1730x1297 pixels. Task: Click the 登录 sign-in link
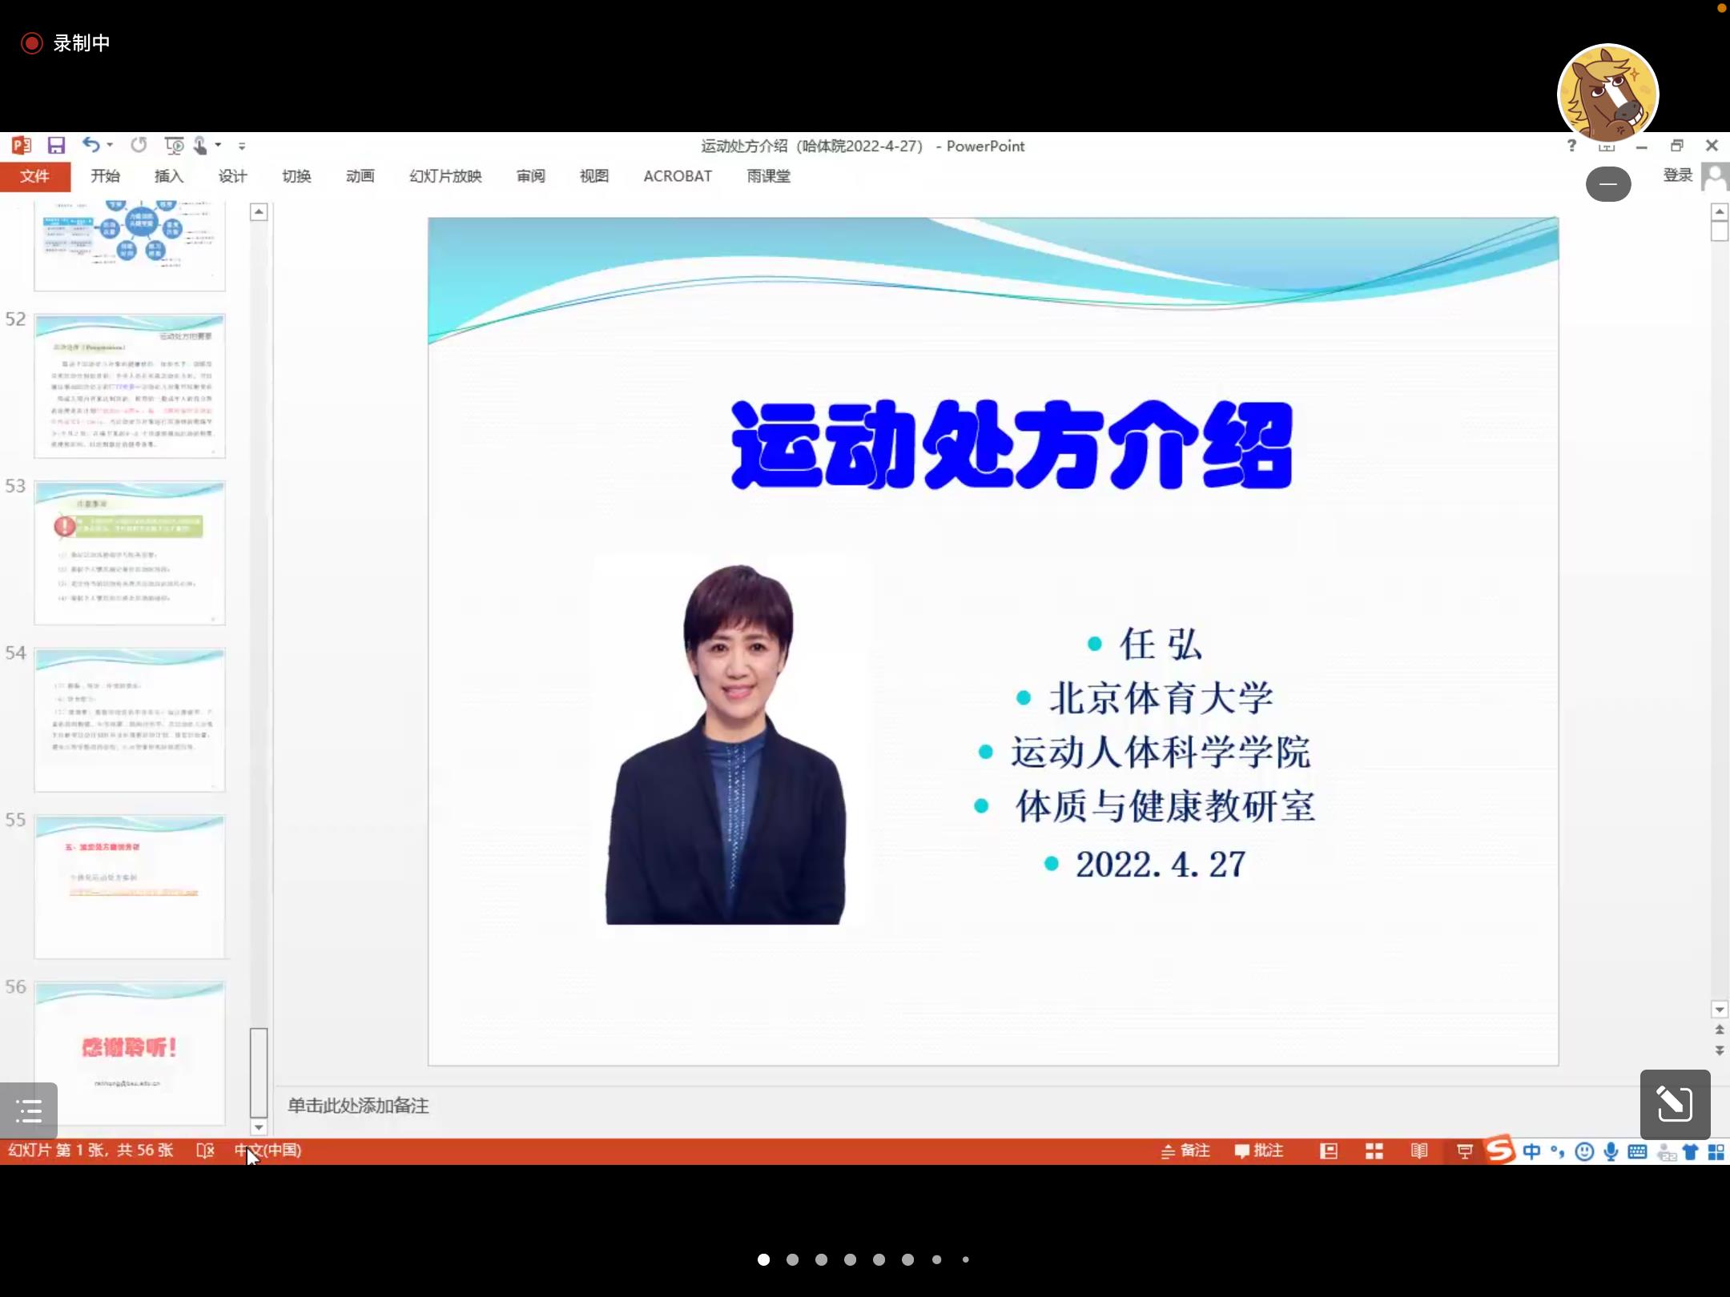[1678, 175]
